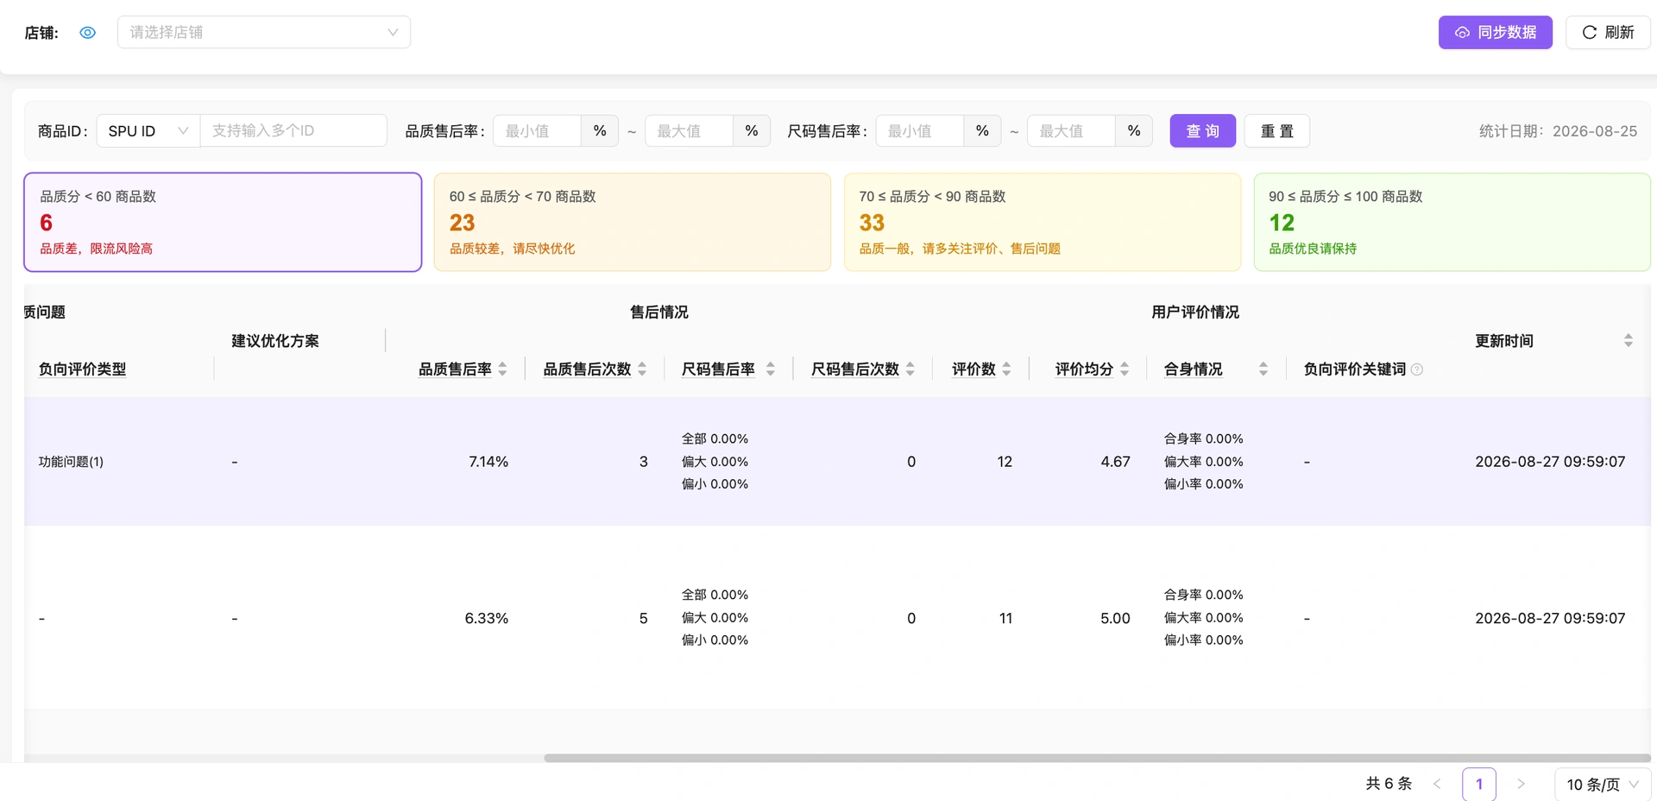
Task: Click the 用户评价情况 group header
Action: 1195,312
